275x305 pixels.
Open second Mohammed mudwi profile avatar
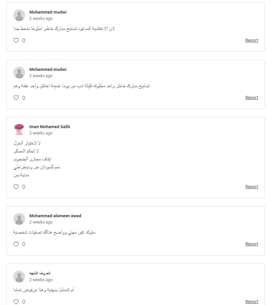pyautogui.click(x=19, y=73)
